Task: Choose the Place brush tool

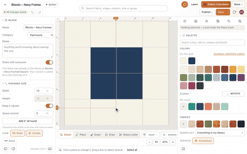Action: [x=81, y=135]
